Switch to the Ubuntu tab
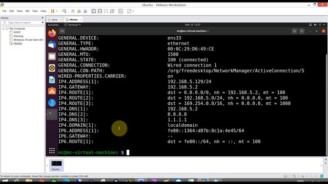This screenshot has height=184, width=328. (x=73, y=19)
